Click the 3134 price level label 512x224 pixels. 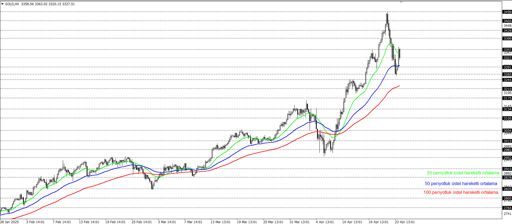(507, 109)
